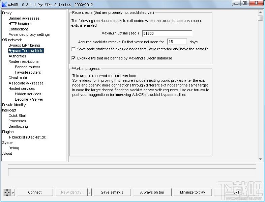
Task: Click the Save settings button
Action: (x=112, y=192)
